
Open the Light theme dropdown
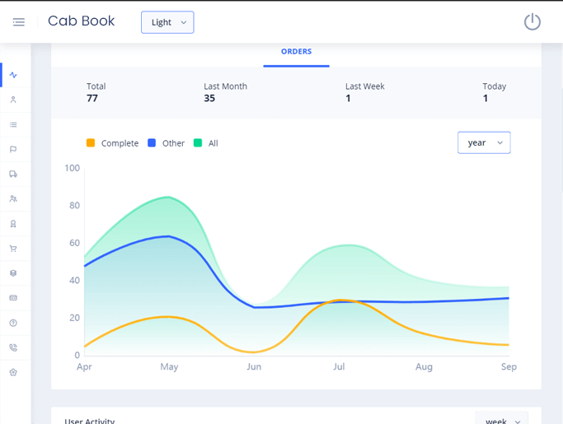tap(167, 22)
